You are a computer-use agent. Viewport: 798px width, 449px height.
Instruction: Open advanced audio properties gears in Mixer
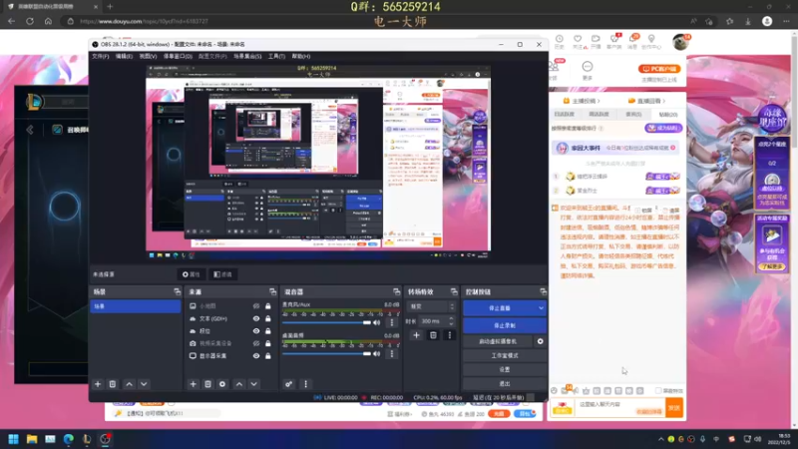[x=288, y=384]
